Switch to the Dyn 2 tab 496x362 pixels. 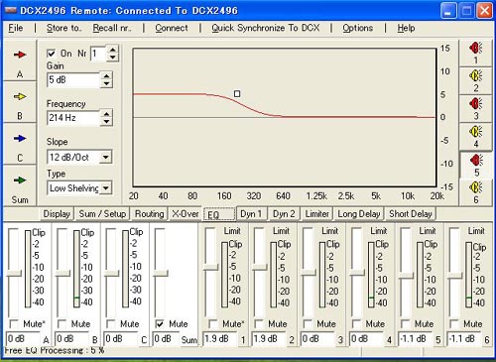(284, 214)
